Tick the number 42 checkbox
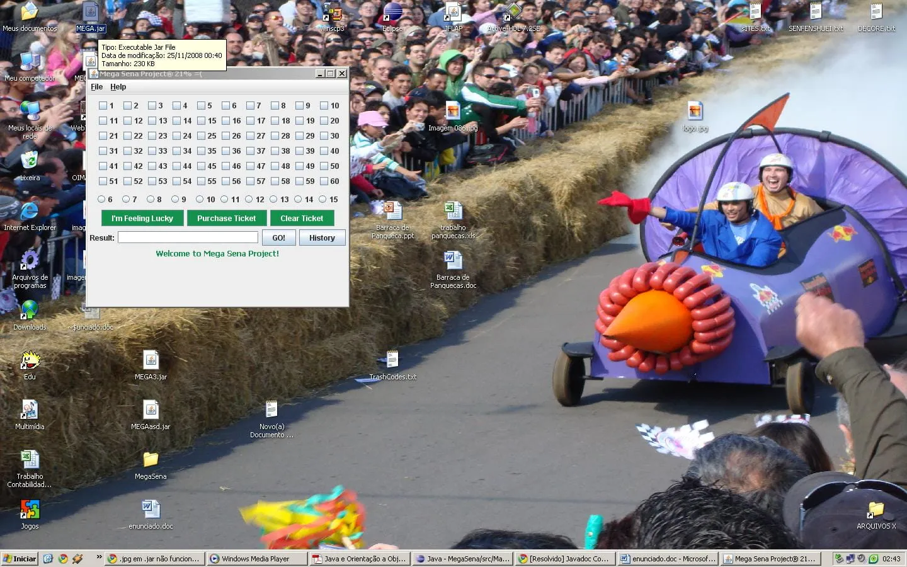 click(128, 166)
